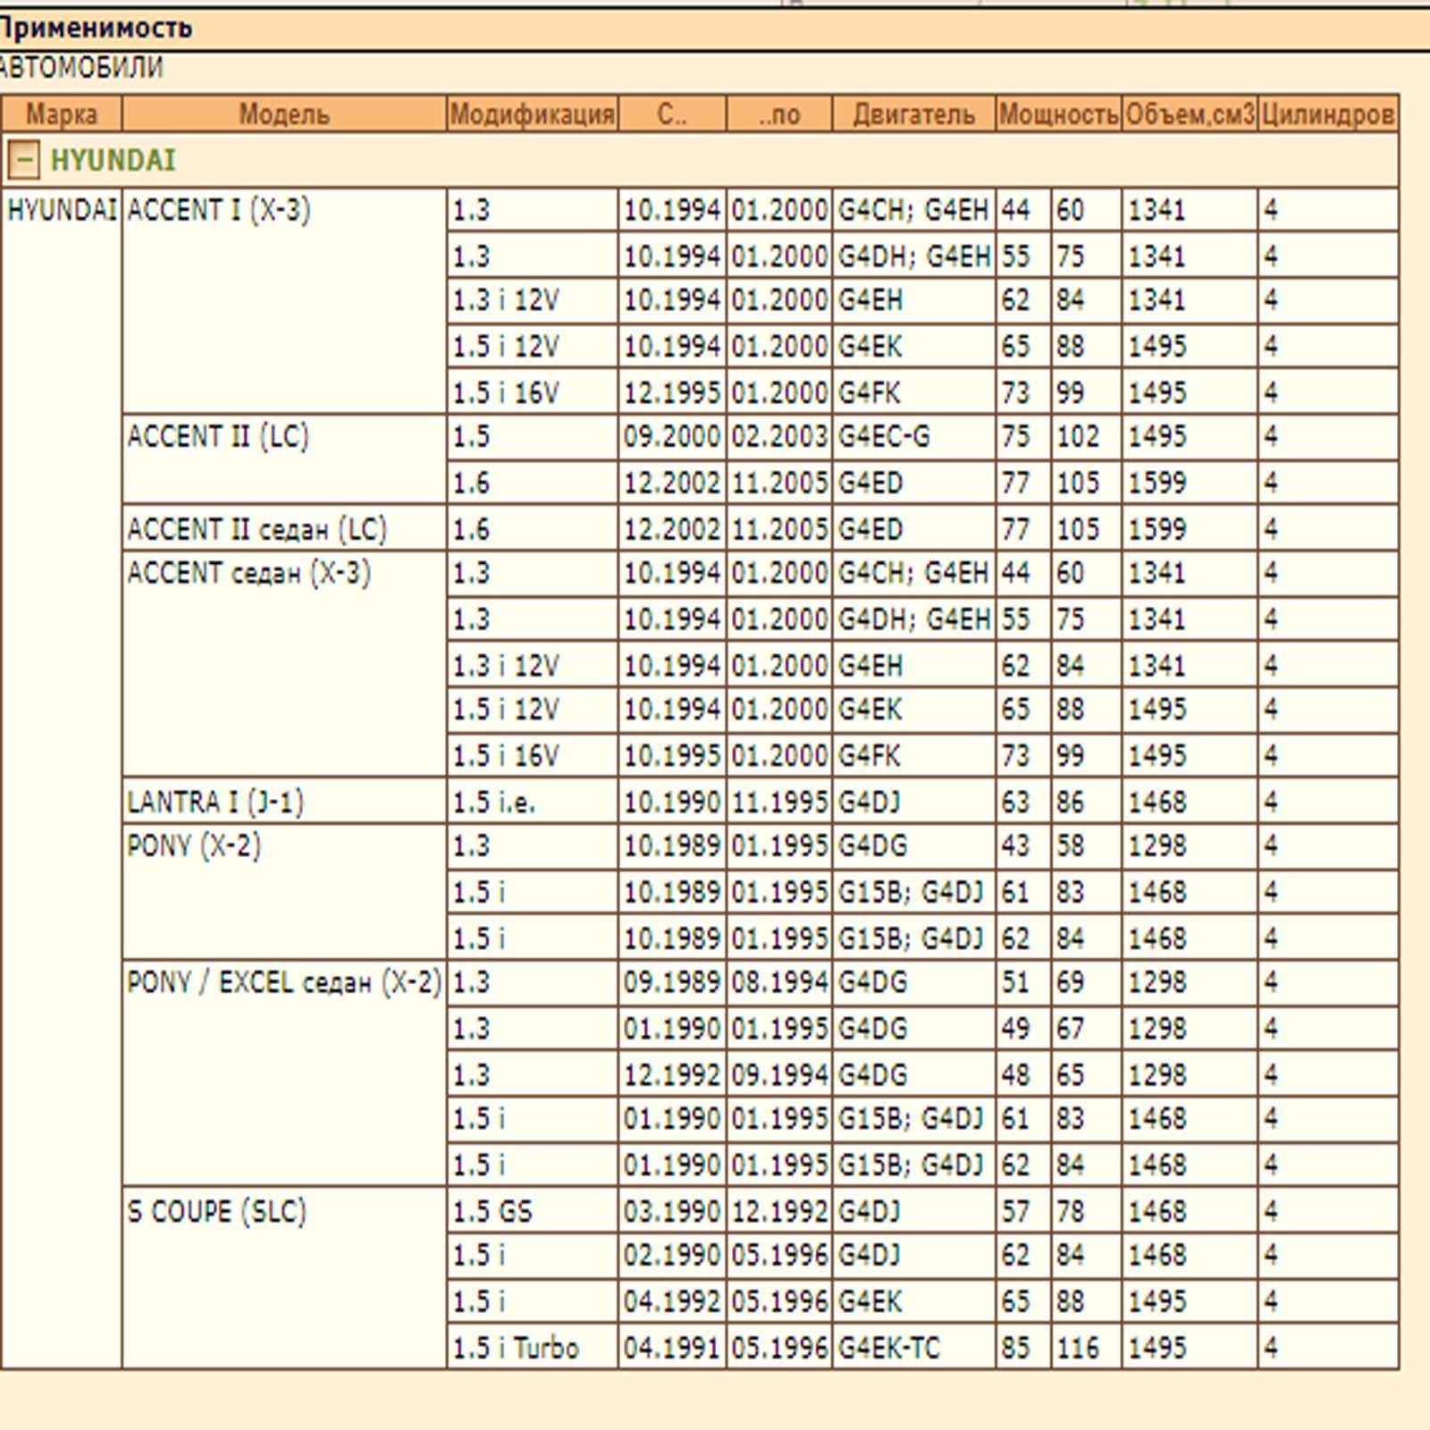The width and height of the screenshot is (1430, 1430).
Task: Click the Объем,см3 column header
Action: [x=1190, y=114]
